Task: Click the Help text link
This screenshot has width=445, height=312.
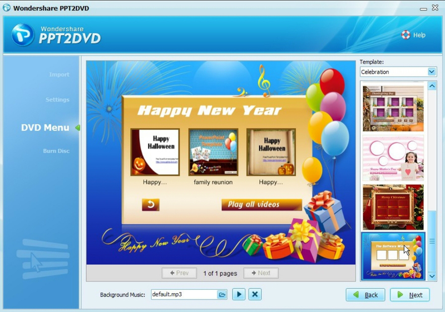Action: point(419,35)
